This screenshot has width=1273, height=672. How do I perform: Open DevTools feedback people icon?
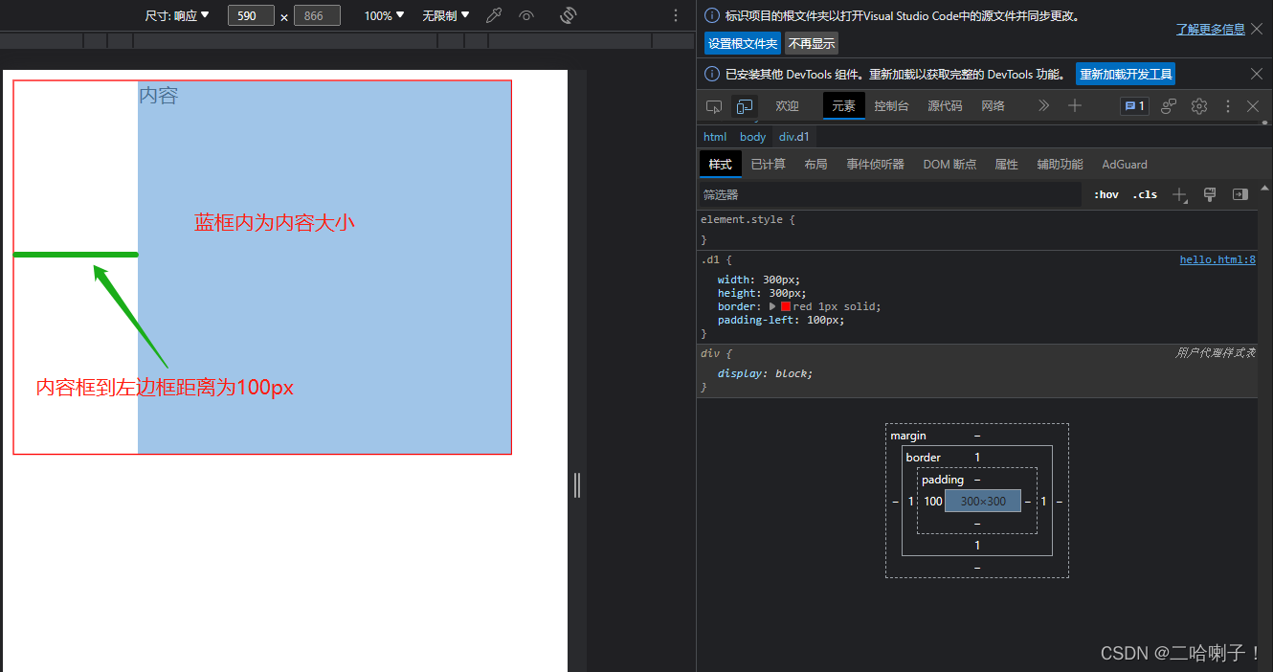1169,106
